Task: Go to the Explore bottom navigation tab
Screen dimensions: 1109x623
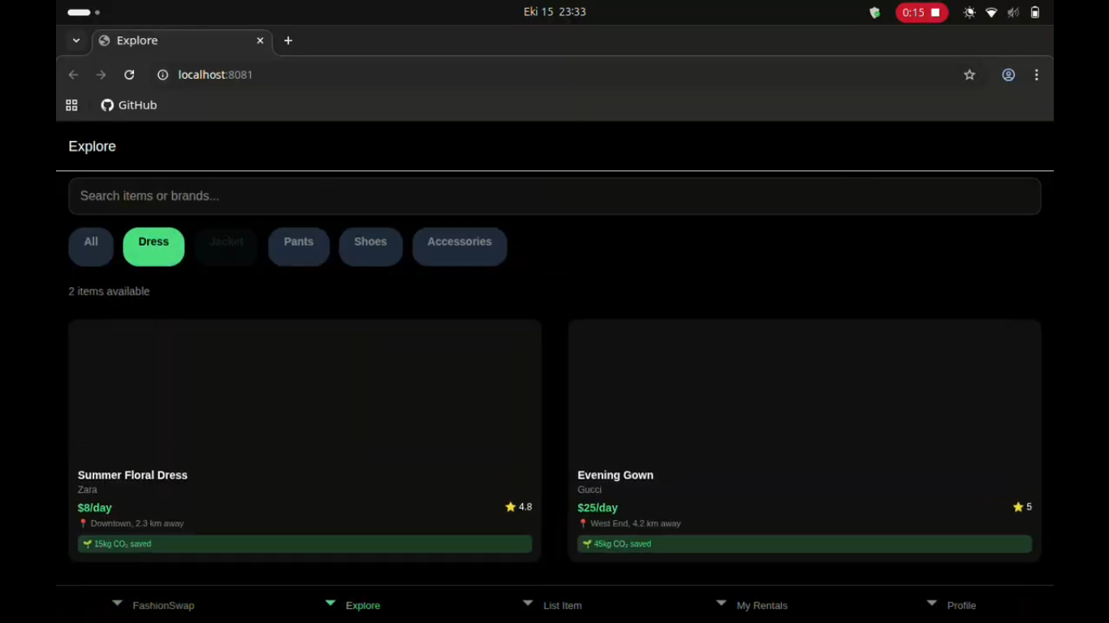Action: coord(354,605)
